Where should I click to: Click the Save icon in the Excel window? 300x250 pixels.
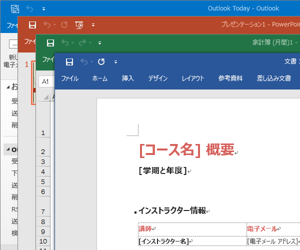[x=50, y=43]
